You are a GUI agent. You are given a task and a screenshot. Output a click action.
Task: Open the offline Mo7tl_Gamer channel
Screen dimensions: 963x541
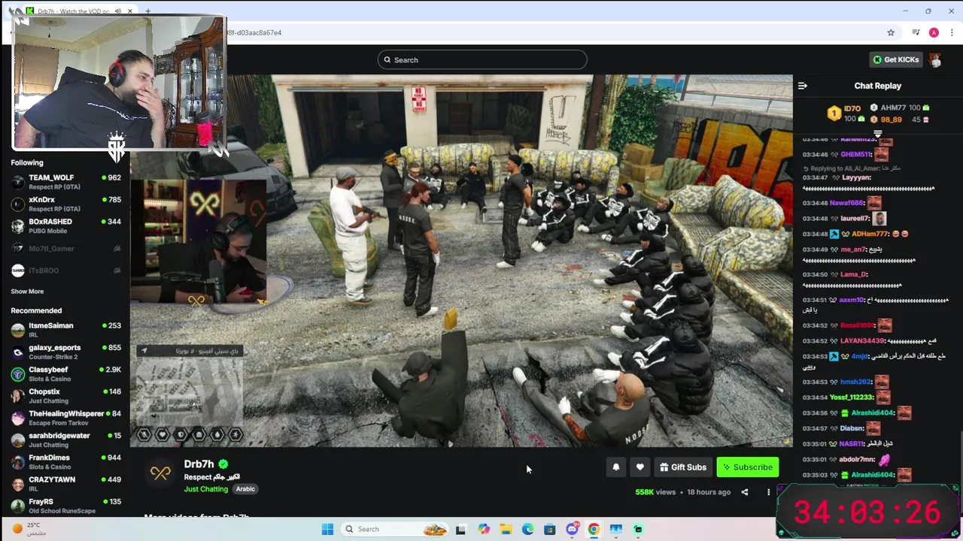click(x=66, y=249)
